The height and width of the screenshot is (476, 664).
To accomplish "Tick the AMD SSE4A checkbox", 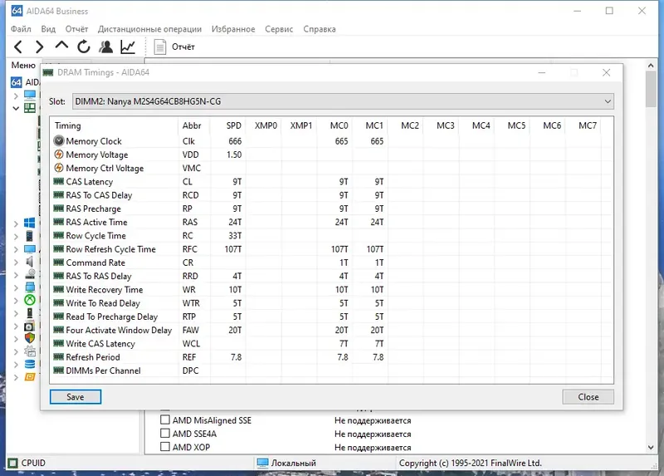I will coord(165,433).
